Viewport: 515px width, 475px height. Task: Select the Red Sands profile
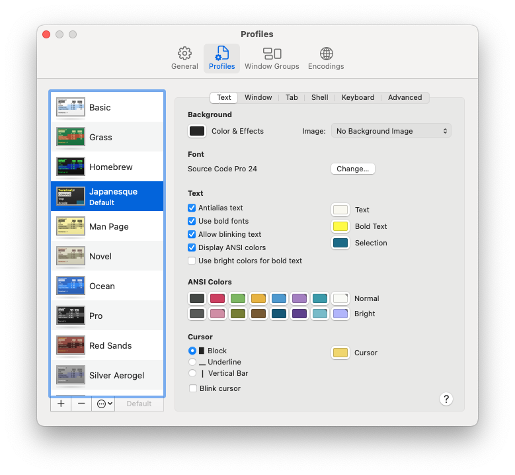tap(107, 345)
